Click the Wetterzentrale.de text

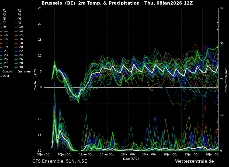pyautogui.click(x=194, y=161)
